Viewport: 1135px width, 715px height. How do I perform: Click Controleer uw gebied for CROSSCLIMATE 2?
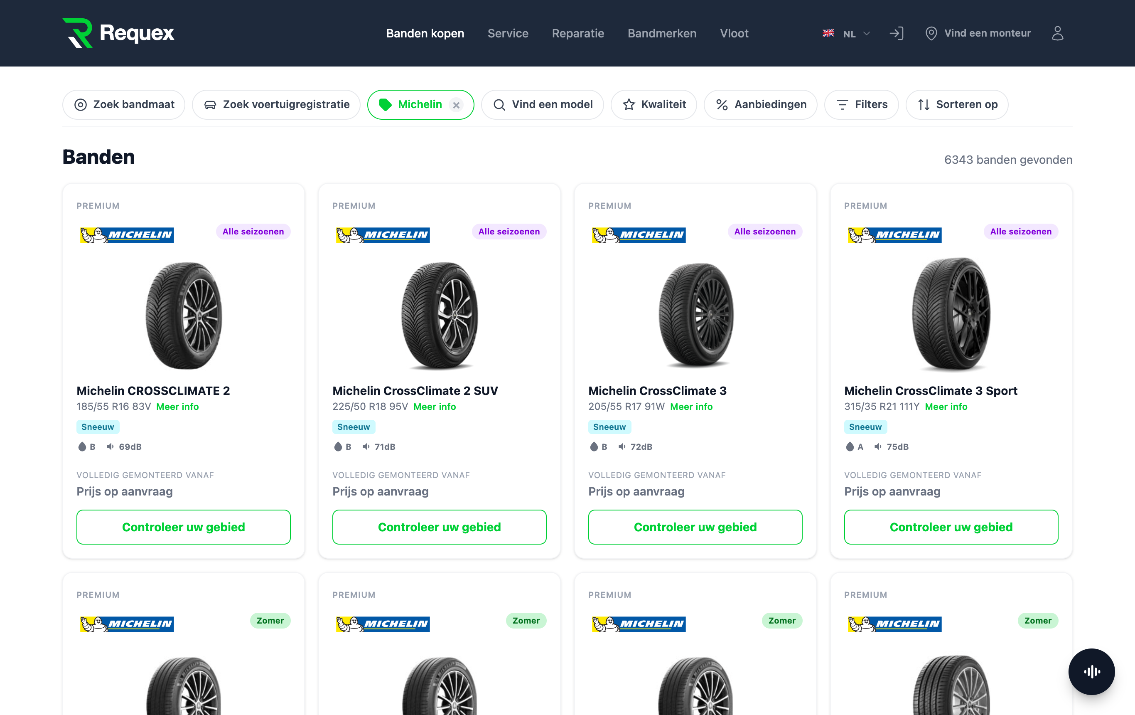pos(183,527)
